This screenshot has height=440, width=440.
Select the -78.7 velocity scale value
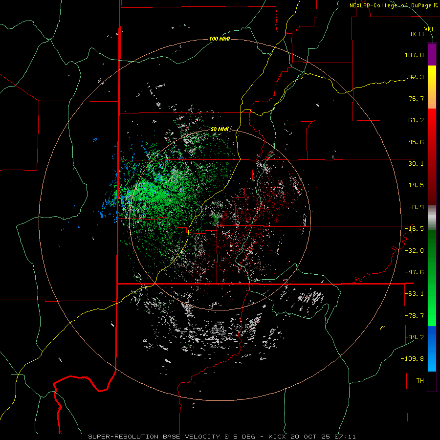[414, 316]
